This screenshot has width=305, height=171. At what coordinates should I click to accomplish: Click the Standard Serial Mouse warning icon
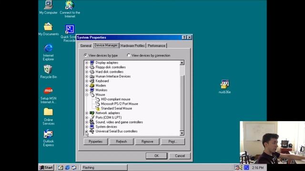pos(98,109)
